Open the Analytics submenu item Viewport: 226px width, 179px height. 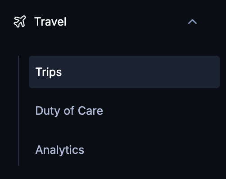click(x=60, y=150)
